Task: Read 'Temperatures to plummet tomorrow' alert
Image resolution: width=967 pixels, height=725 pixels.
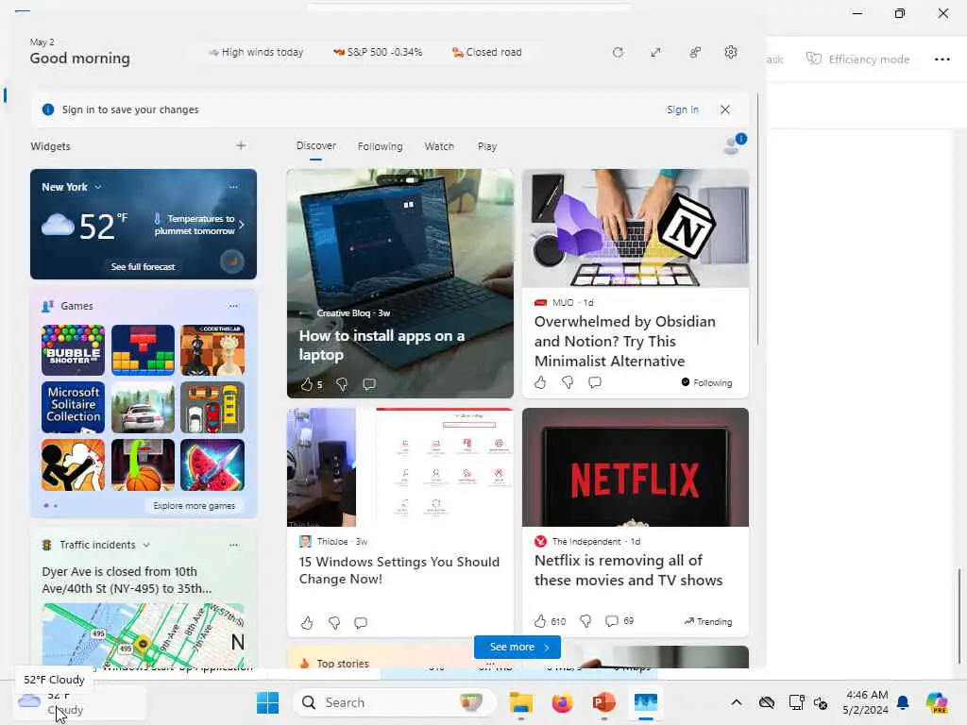Action: [x=195, y=225]
